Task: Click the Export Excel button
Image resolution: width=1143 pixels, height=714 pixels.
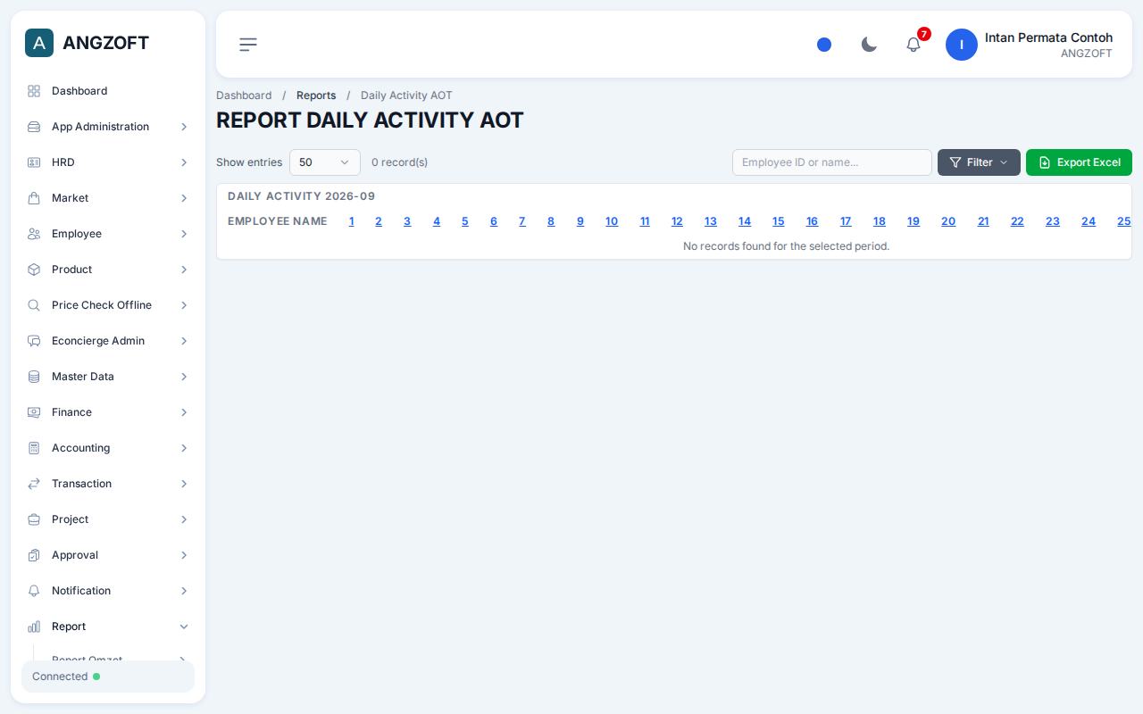Action: 1079,162
